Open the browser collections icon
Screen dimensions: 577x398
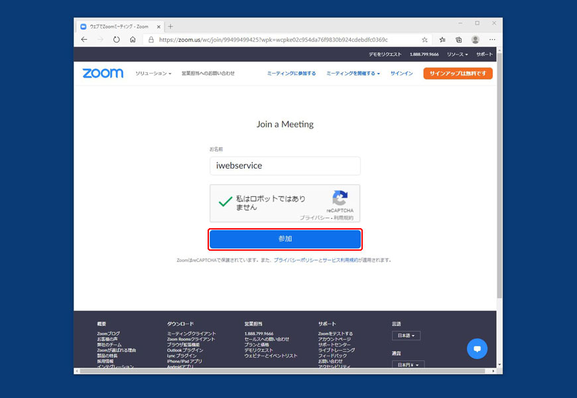click(458, 39)
